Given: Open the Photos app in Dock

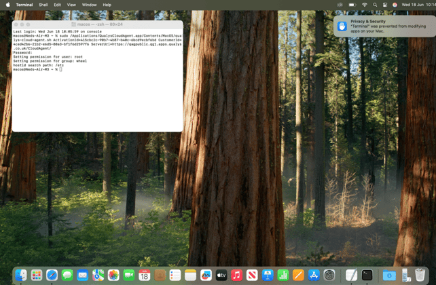Looking at the screenshot, I should 113,275.
